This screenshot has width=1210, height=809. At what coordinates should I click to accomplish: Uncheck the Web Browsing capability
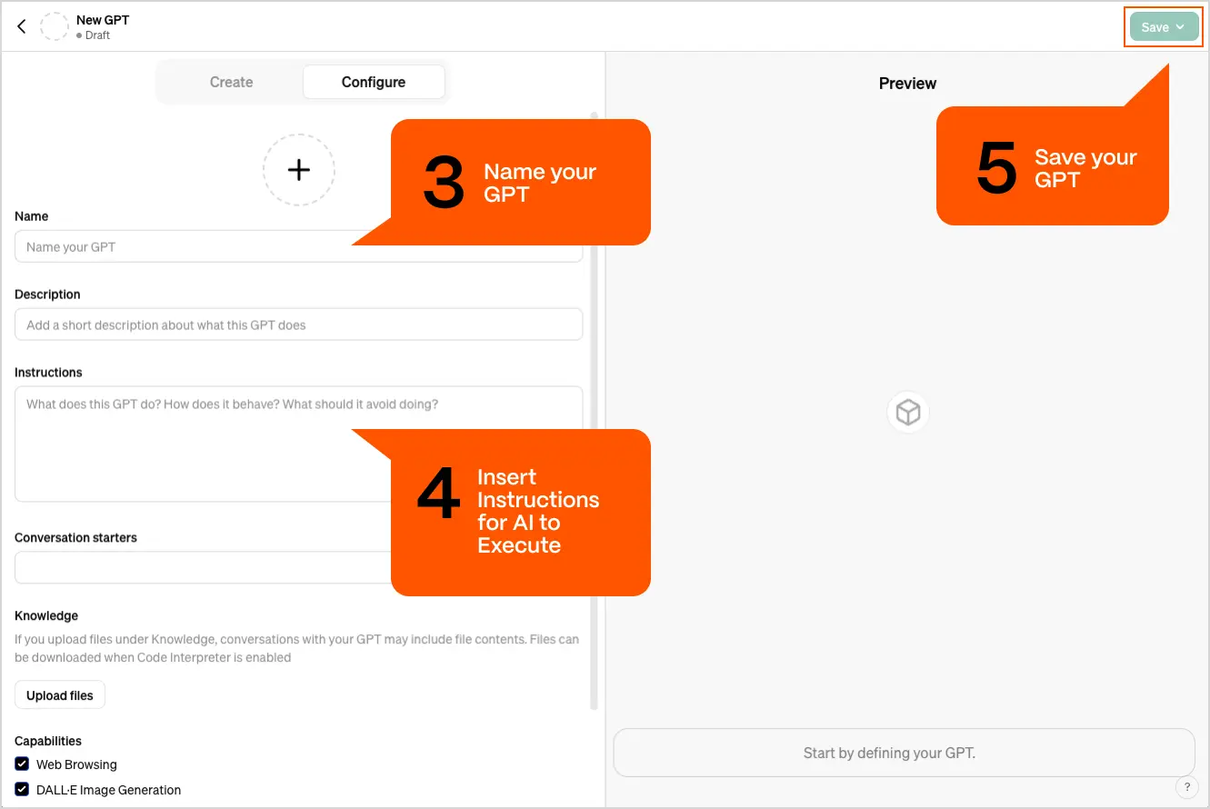pyautogui.click(x=22, y=764)
